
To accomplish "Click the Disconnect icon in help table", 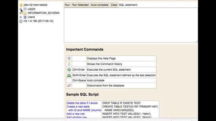I will [x=69, y=86].
